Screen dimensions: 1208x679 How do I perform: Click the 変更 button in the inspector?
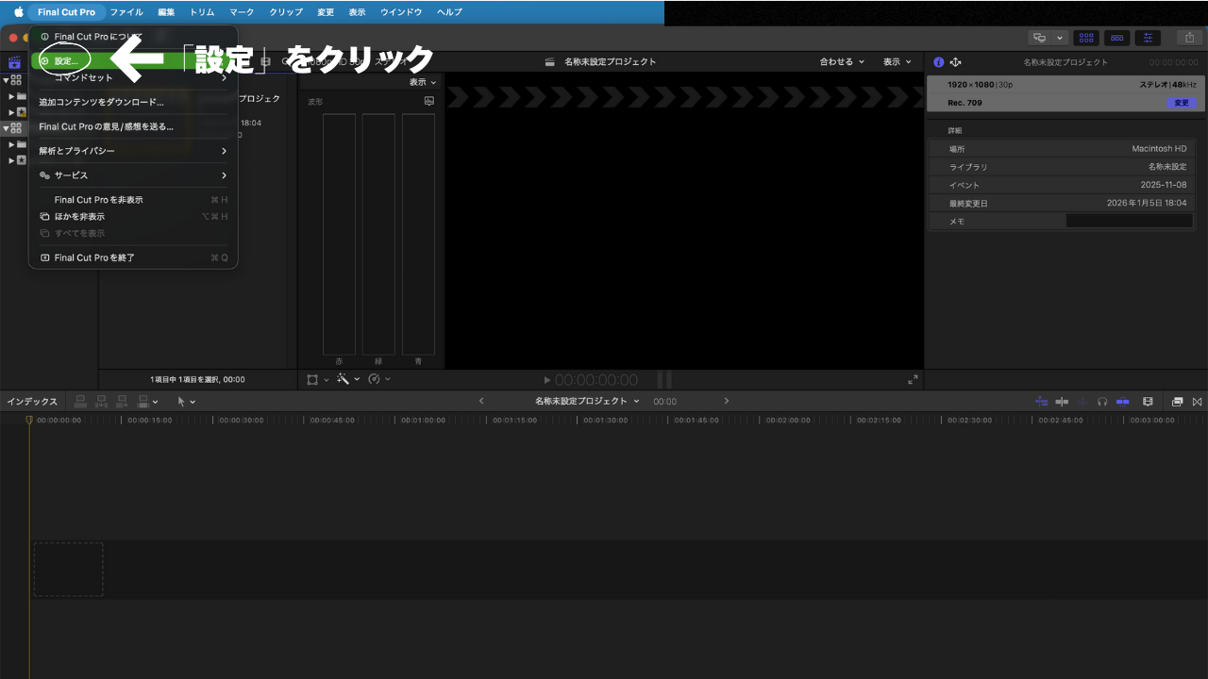[x=1182, y=103]
